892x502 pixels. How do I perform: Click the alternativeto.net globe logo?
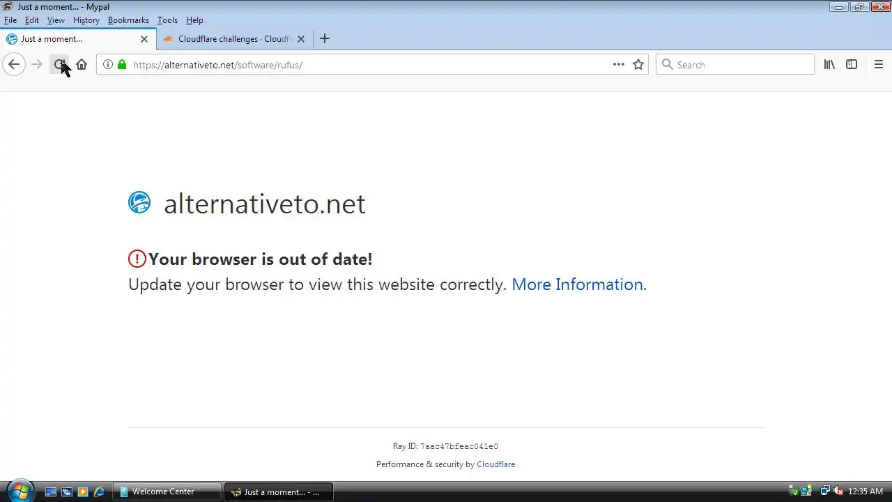pyautogui.click(x=139, y=203)
